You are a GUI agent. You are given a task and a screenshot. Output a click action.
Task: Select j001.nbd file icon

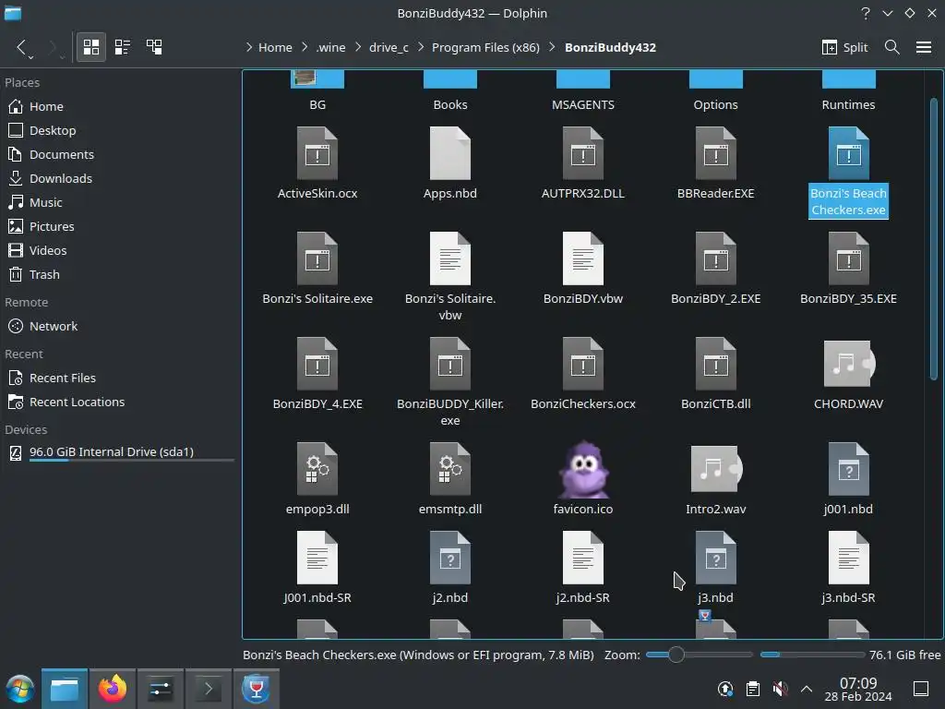coord(849,469)
